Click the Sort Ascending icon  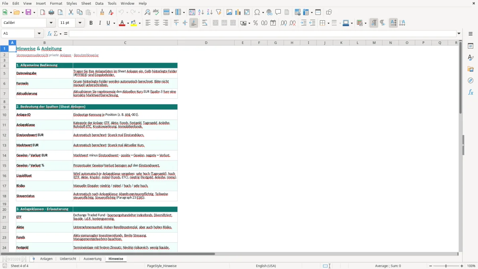click(x=201, y=12)
